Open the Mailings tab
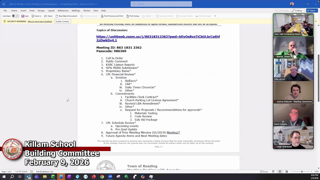The width and height of the screenshot is (320, 180). (x=76, y=10)
